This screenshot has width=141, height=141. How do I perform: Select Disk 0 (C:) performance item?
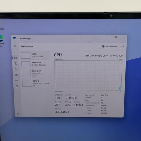(x=36, y=73)
